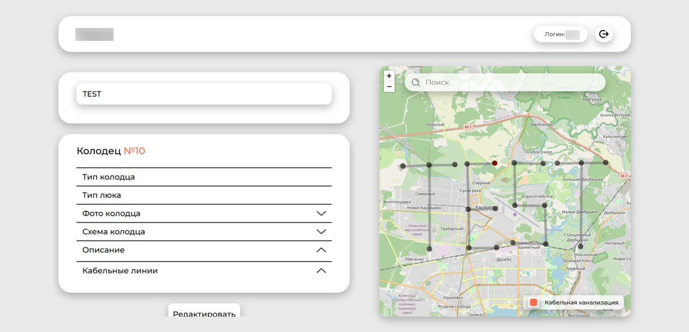This screenshot has height=332, width=689.
Task: Click the Кабельная канализация legend label
Action: [x=581, y=303]
